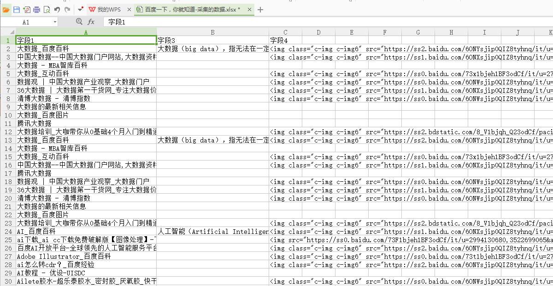Select column J header

point(518,32)
